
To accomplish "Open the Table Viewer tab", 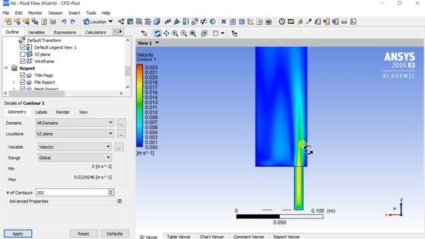I will tap(179, 236).
